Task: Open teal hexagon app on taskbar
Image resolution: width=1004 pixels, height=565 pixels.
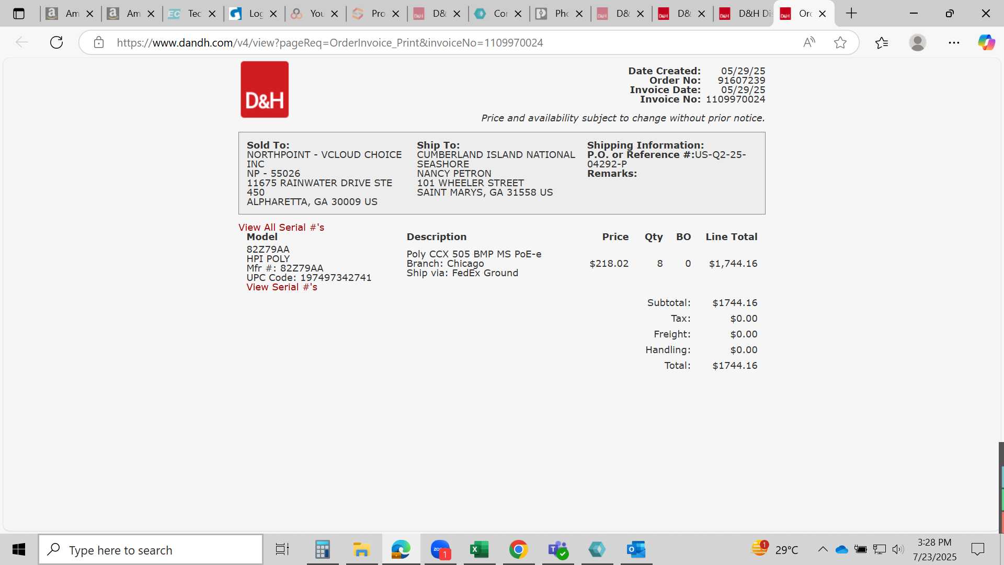Action: click(x=597, y=549)
